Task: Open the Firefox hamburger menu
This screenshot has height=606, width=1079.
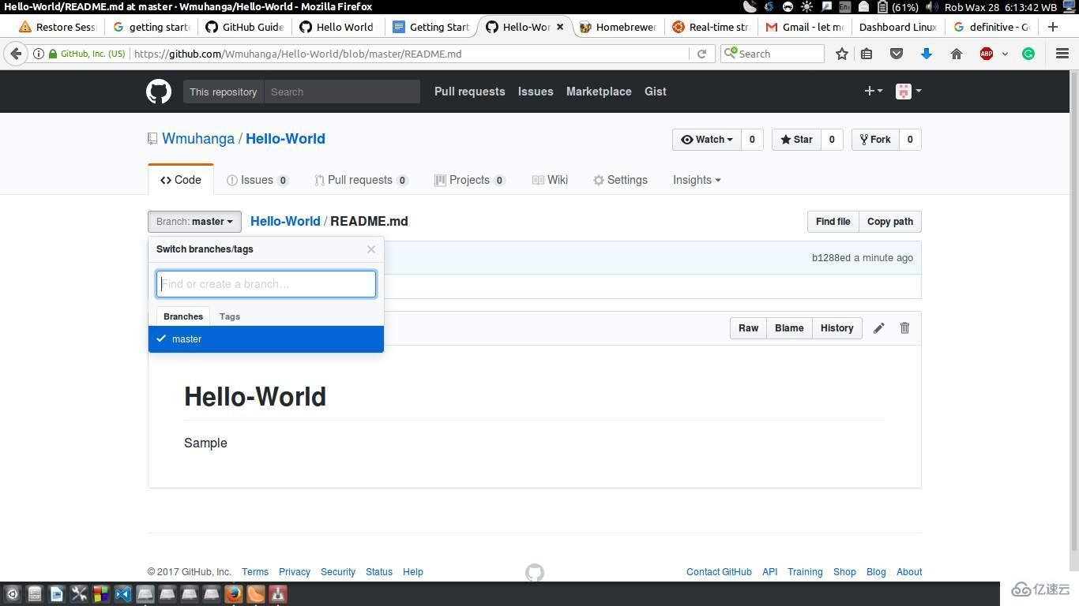Action: tap(1062, 54)
